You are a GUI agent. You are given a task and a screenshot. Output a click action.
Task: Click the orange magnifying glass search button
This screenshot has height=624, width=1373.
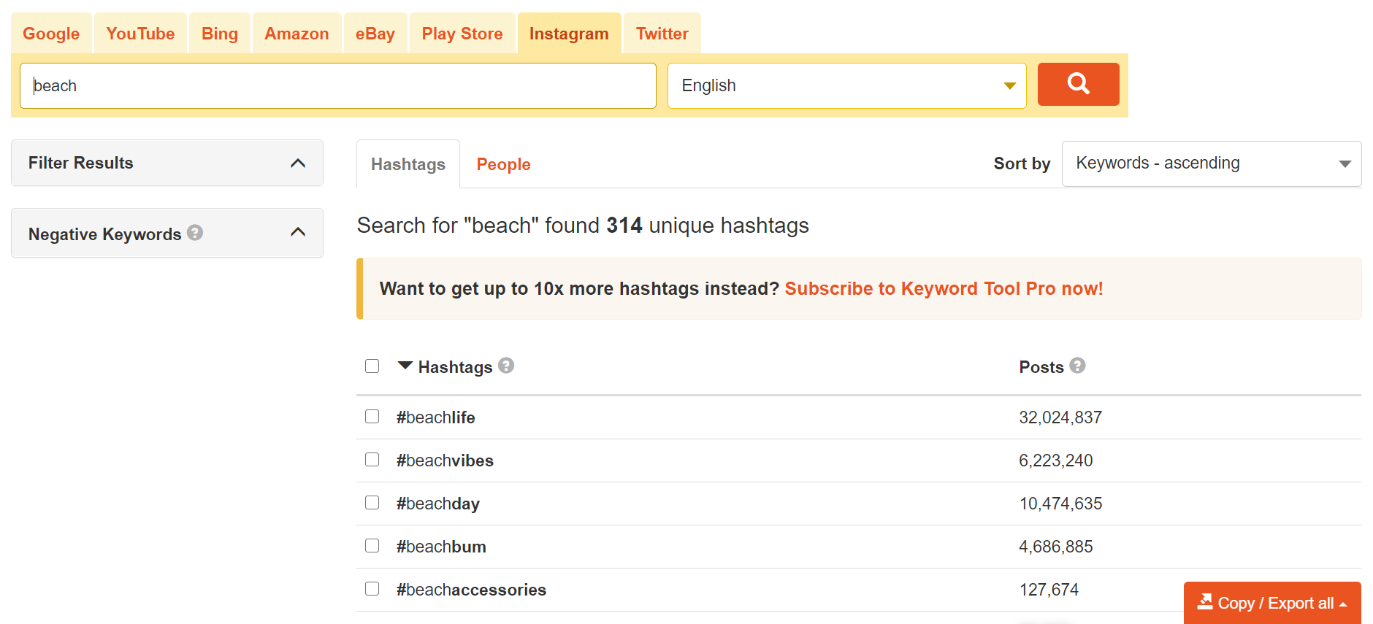pyautogui.click(x=1078, y=85)
